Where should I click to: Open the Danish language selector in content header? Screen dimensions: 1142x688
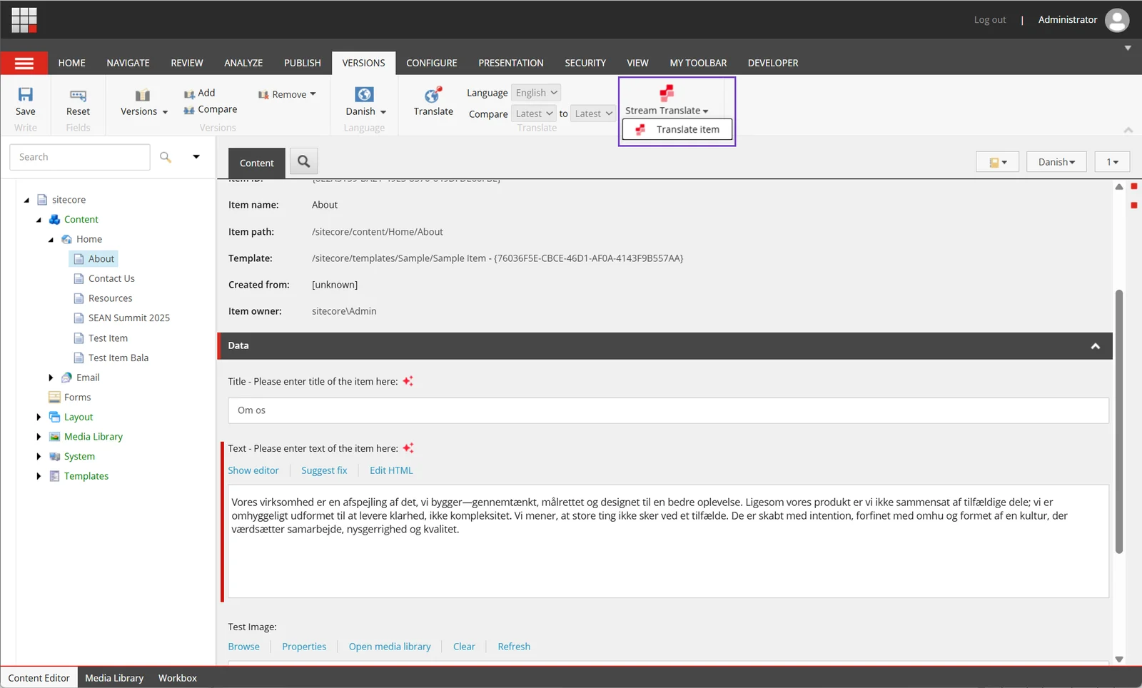pyautogui.click(x=1056, y=162)
